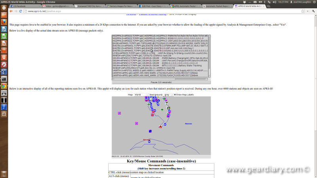Open the Files manager from the dock
The image size is (317, 178).
pyautogui.click(x=4, y=15)
